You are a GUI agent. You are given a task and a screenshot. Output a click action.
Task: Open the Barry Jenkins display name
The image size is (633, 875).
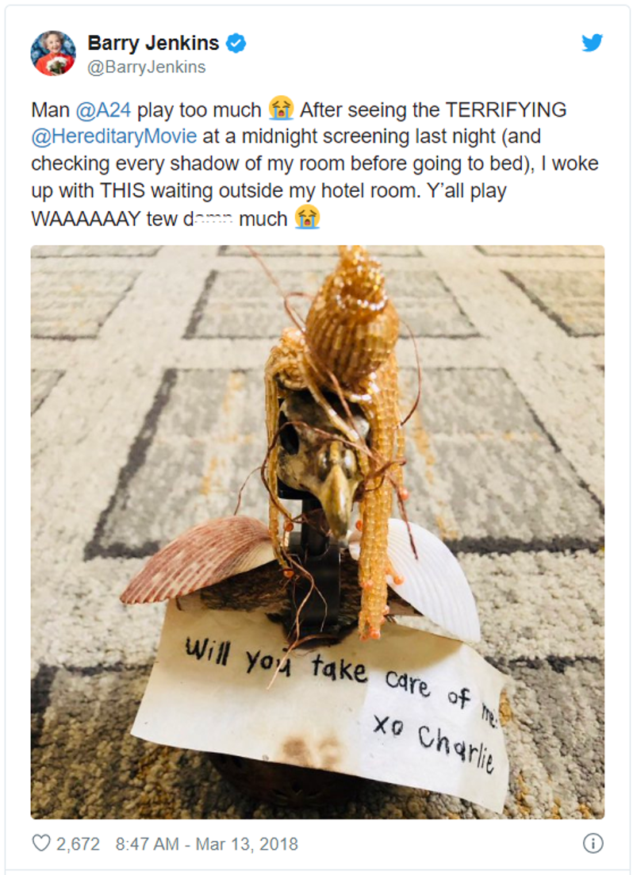[153, 43]
